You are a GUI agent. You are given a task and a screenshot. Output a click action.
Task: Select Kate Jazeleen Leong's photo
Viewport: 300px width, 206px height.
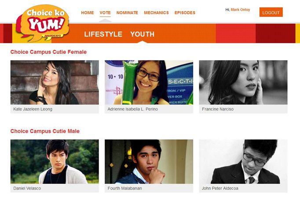coord(55,82)
